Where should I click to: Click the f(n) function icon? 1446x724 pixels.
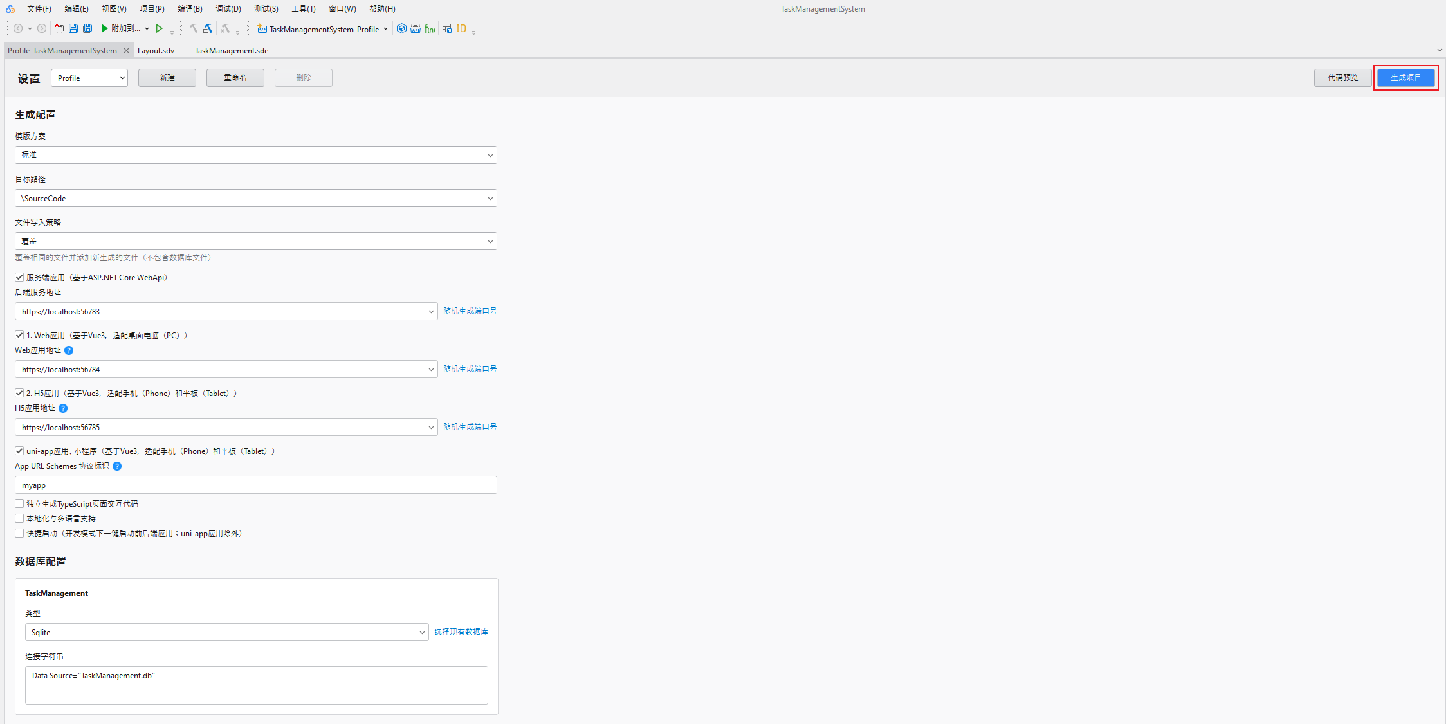[x=430, y=28]
